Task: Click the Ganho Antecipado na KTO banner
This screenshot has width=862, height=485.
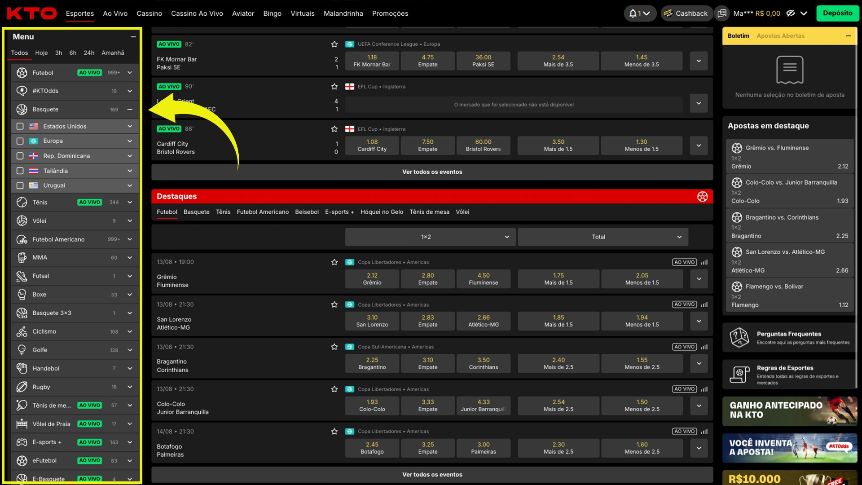Action: (790, 411)
